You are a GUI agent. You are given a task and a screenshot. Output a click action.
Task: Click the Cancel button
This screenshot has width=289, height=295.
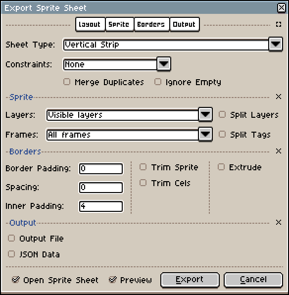pyautogui.click(x=253, y=280)
